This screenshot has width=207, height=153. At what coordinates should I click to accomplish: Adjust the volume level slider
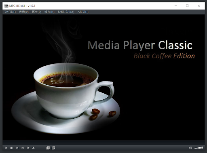click(199, 148)
